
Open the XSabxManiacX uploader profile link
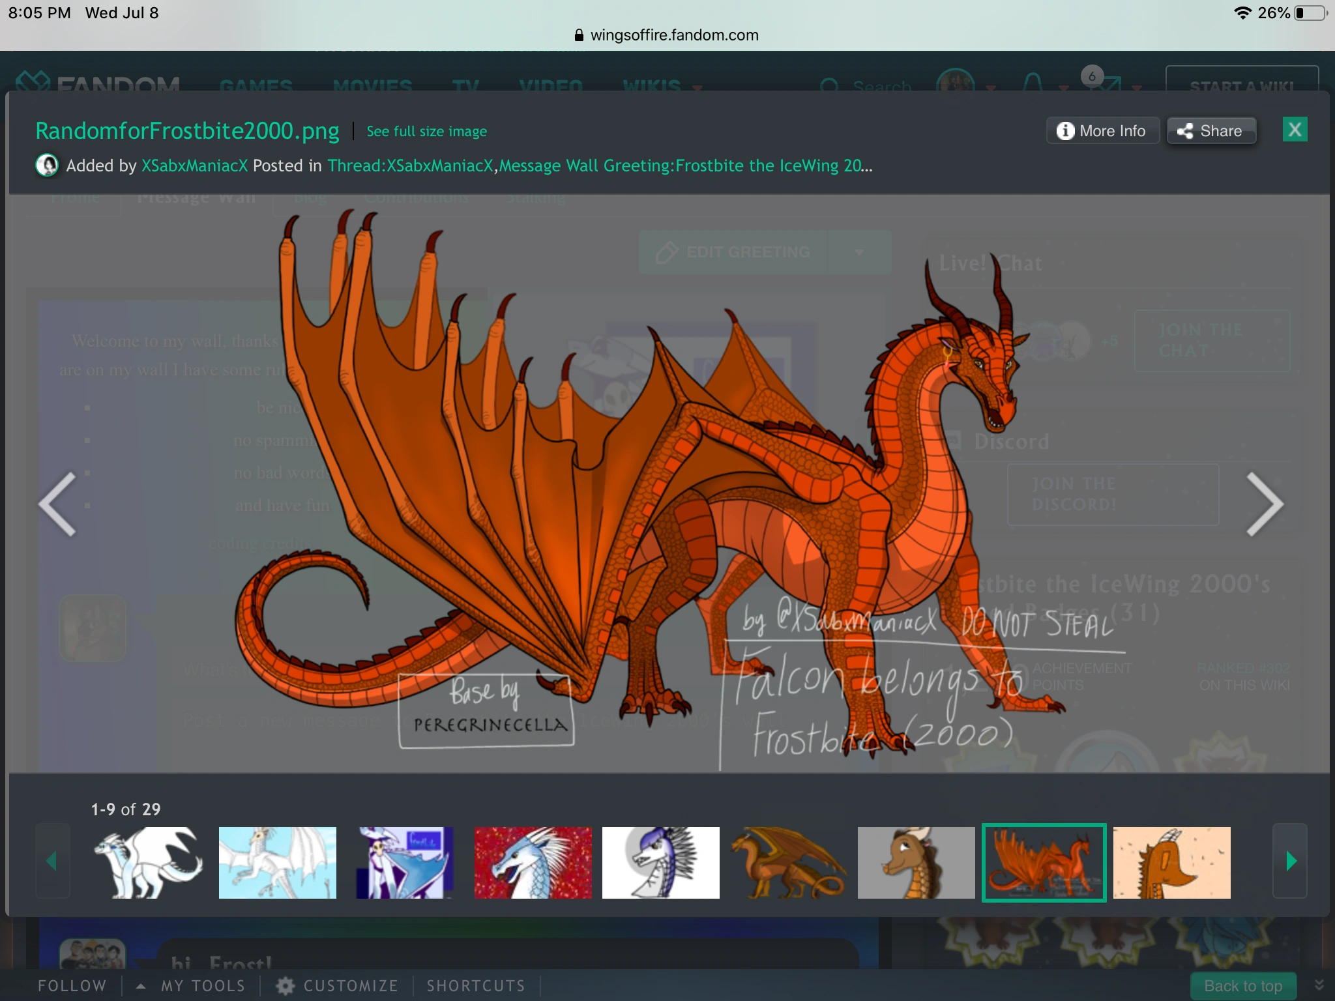194,166
